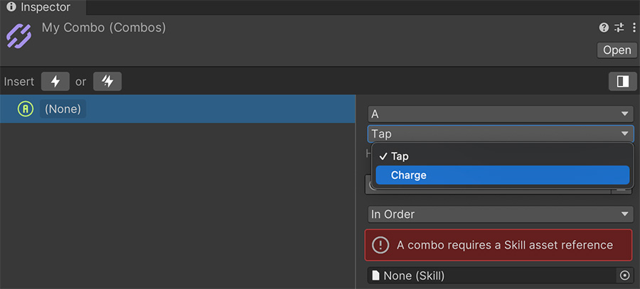640x289 pixels.
Task: Insert a single-bolt combo entry
Action: coord(55,82)
